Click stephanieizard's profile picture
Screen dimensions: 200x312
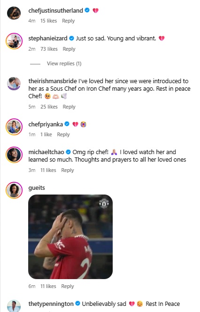click(14, 41)
